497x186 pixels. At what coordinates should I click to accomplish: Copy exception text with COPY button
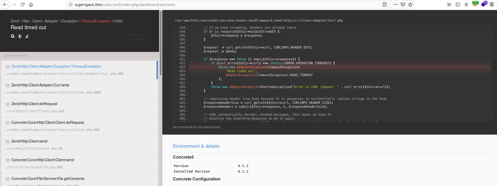point(136,37)
